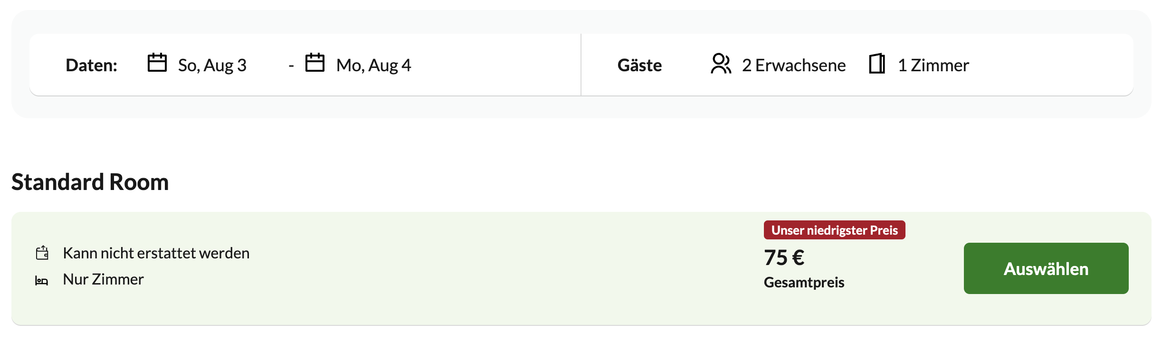
Task: Click the Daten: label
Action: click(92, 65)
